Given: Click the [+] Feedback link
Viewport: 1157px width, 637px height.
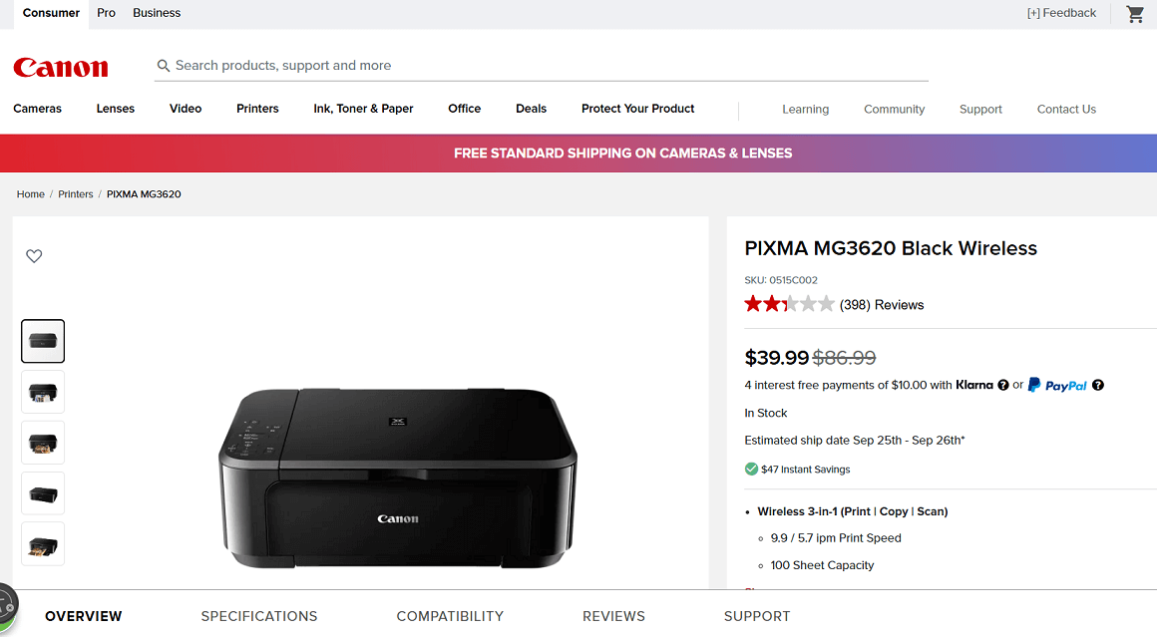Looking at the screenshot, I should pos(1061,13).
